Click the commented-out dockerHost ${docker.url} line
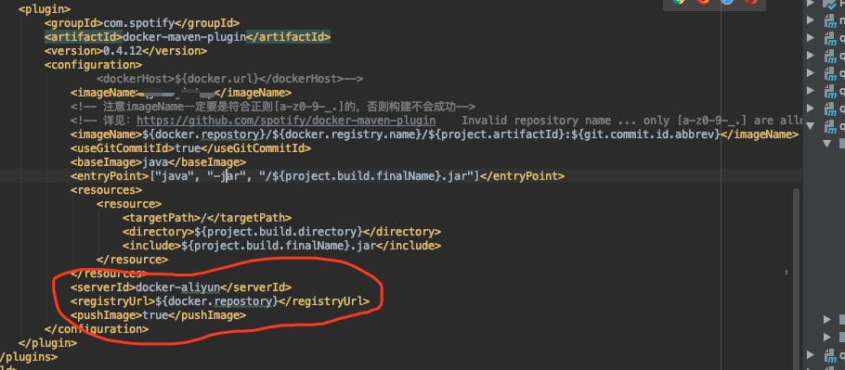Viewport: 845px width, 370px height. [x=229, y=79]
